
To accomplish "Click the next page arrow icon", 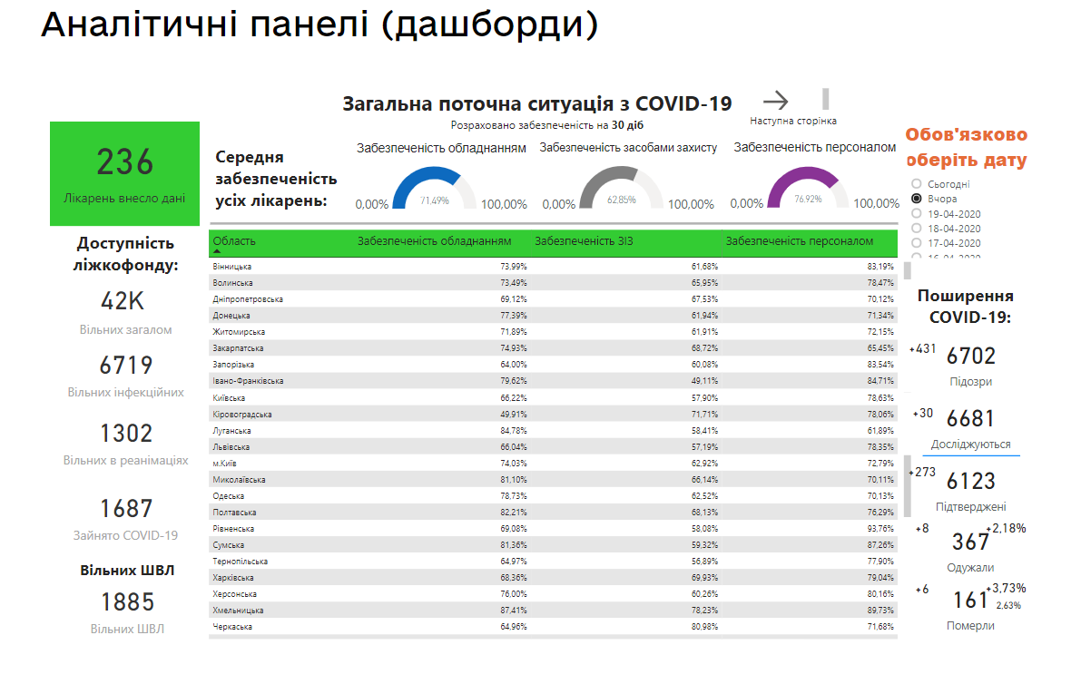I will (x=776, y=101).
